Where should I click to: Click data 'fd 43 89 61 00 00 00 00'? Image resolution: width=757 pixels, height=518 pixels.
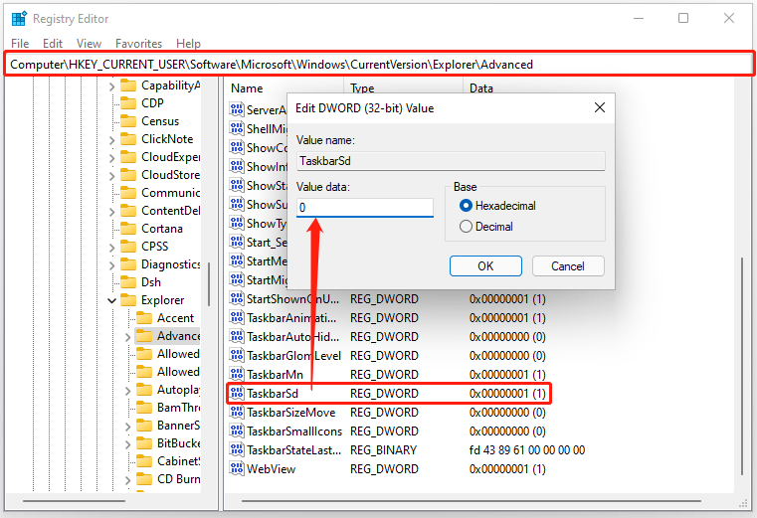[x=526, y=450]
